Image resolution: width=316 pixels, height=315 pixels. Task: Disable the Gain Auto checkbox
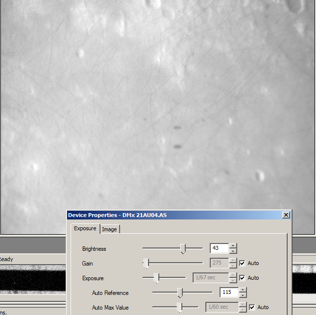242,264
